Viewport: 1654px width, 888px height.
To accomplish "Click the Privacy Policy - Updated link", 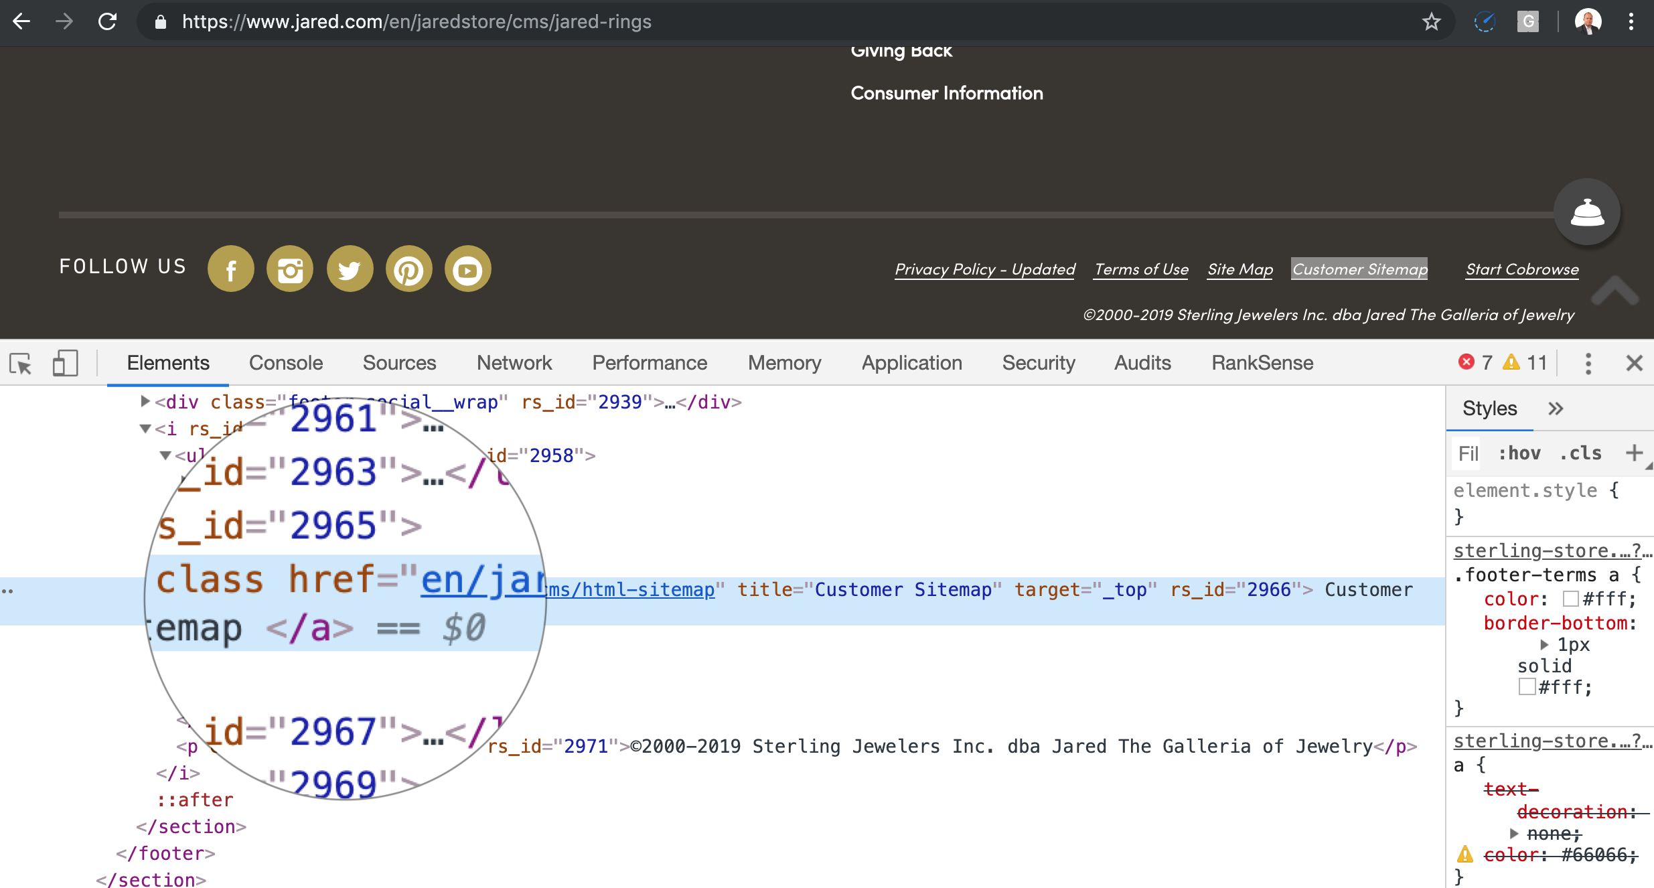I will coord(984,269).
